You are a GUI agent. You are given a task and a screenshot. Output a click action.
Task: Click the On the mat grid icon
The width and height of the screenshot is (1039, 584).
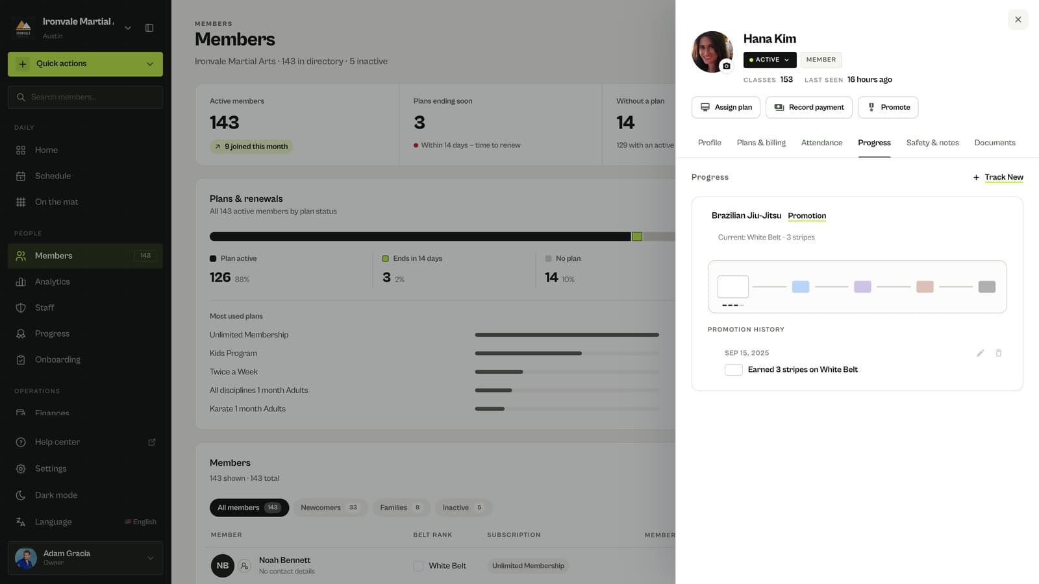point(21,202)
